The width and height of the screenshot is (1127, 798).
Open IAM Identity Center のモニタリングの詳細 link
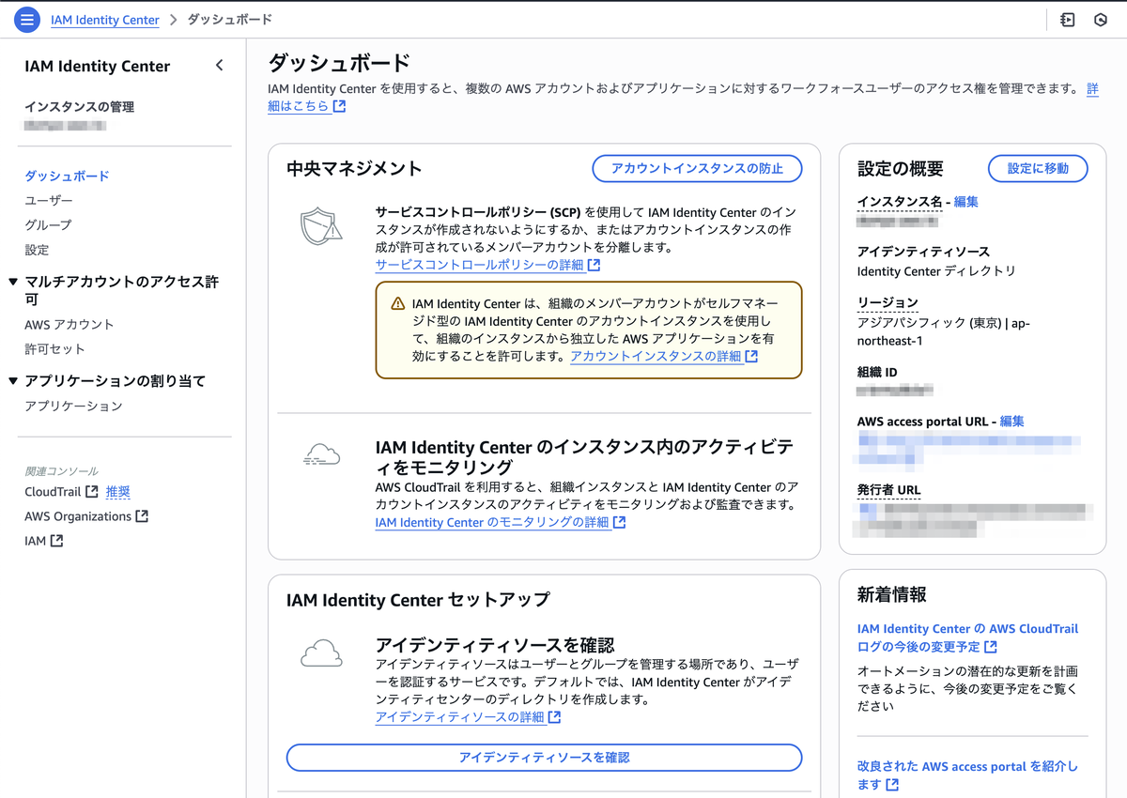492,523
